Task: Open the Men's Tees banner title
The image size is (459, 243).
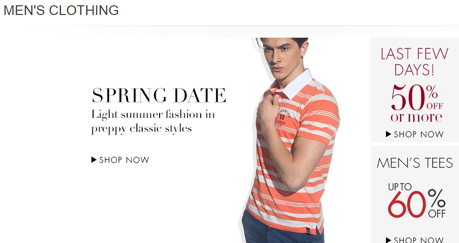Action: coord(415,163)
